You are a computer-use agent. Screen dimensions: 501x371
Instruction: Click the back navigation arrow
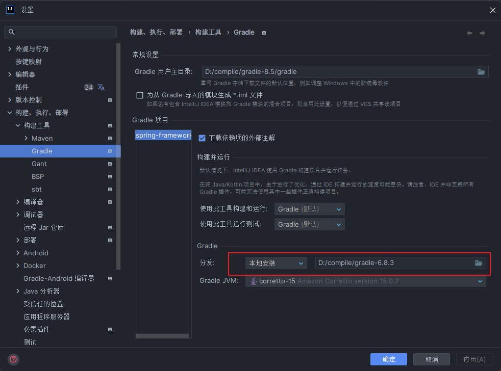pos(469,33)
